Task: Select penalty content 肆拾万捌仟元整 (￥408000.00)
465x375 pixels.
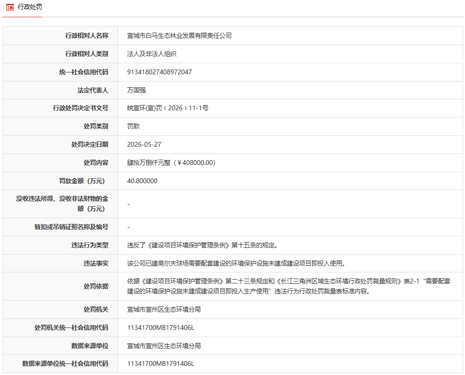Action: 171,163
